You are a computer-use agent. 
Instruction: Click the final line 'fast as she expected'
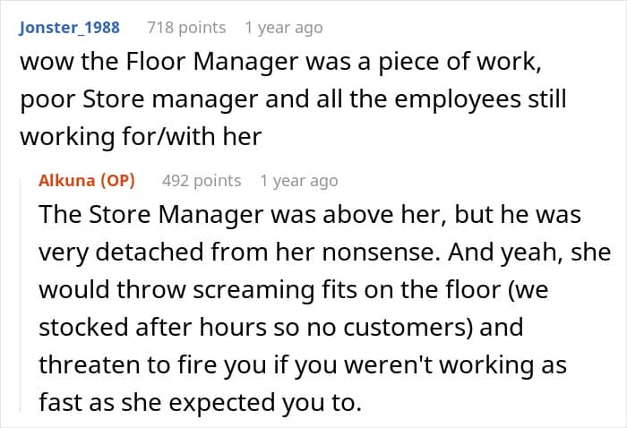pos(201,402)
